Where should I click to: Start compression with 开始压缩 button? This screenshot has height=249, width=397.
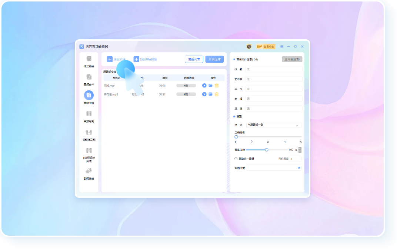click(x=214, y=59)
